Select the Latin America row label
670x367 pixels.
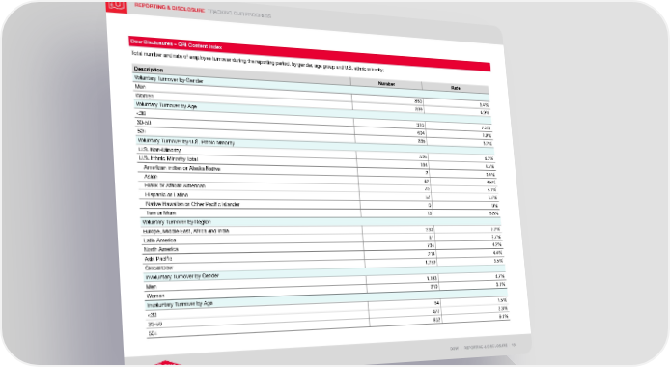click(159, 240)
